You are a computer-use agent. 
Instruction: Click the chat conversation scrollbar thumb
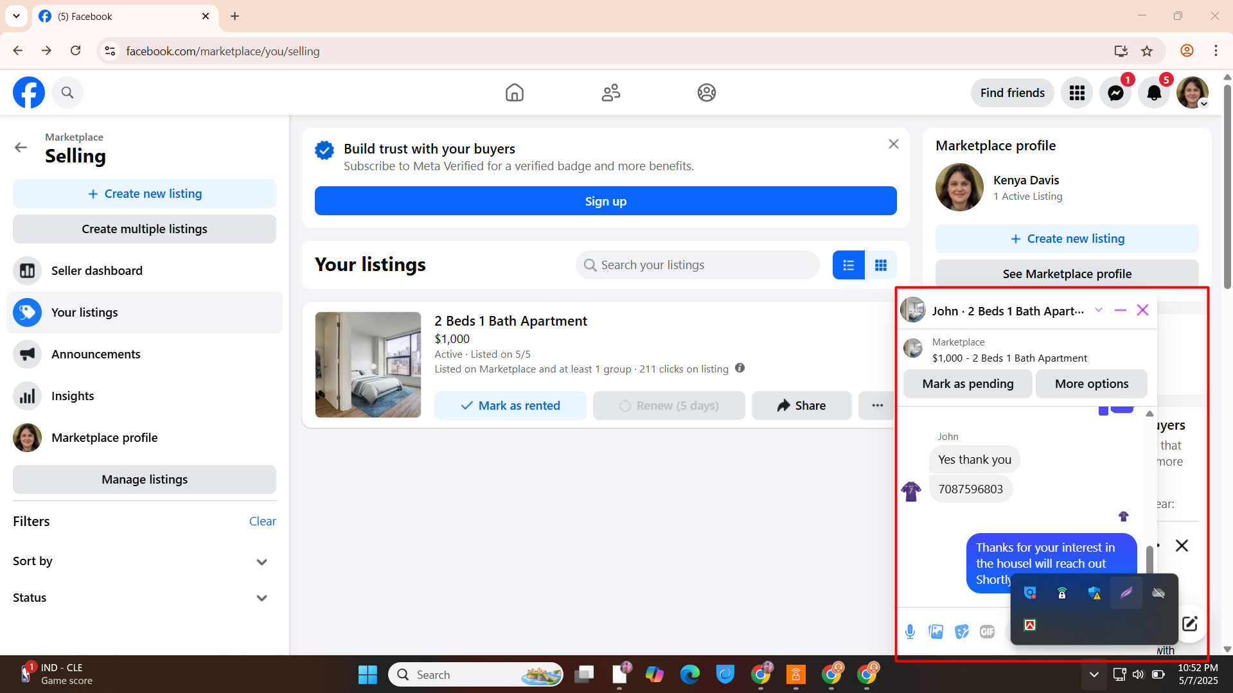point(1149,559)
